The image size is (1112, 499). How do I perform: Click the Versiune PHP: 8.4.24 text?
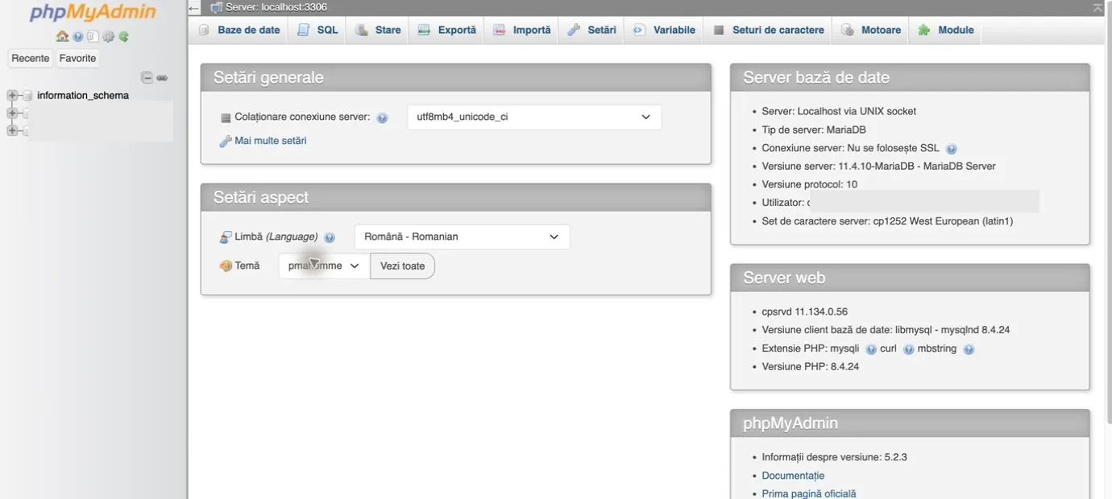point(810,367)
